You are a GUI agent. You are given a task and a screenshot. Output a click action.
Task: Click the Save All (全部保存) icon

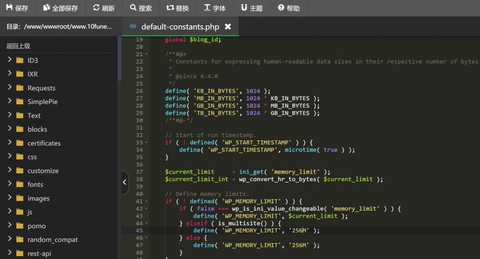click(x=46, y=8)
